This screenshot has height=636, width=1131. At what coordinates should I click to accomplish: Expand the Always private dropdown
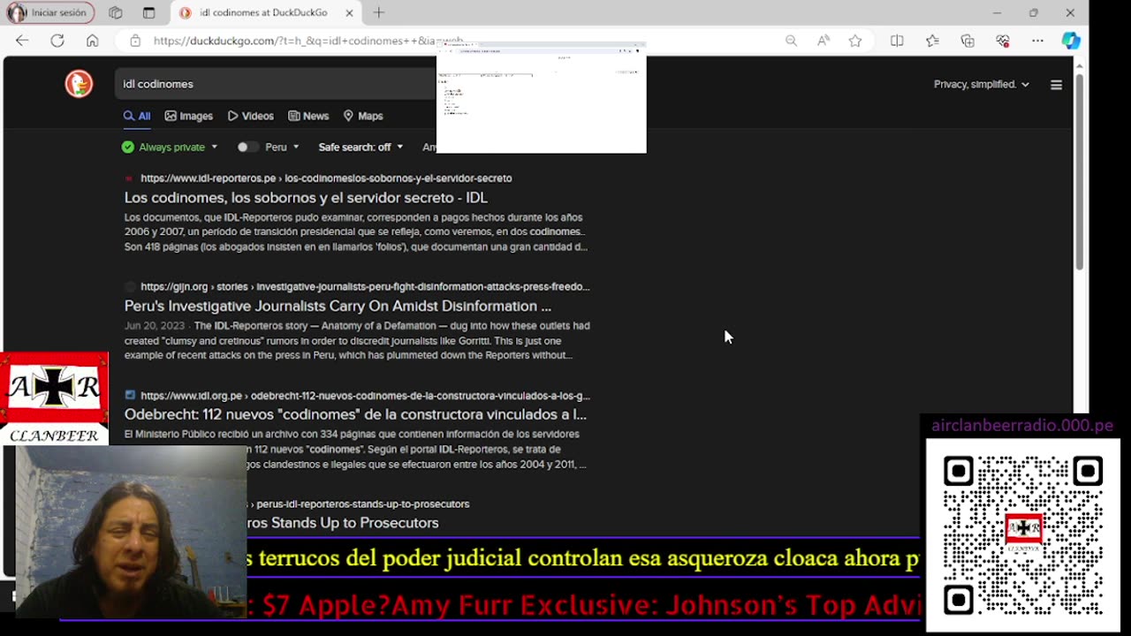coord(170,147)
